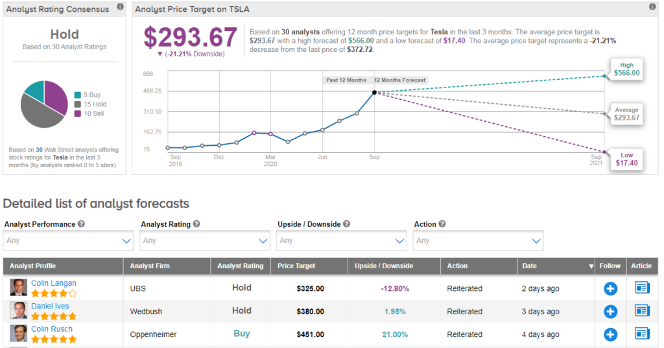Open article icon in UBS row

[x=642, y=288]
